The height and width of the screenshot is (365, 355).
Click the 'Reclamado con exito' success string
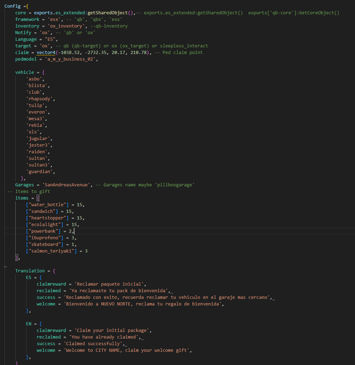tap(167, 297)
